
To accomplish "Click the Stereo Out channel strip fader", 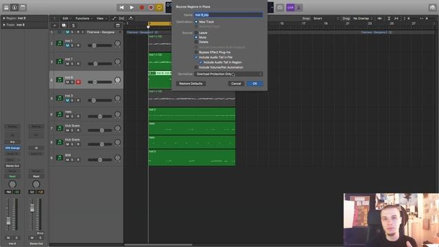I will 32,208.
